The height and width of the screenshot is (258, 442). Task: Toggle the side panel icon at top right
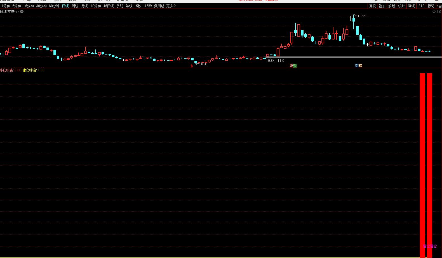pos(439,12)
